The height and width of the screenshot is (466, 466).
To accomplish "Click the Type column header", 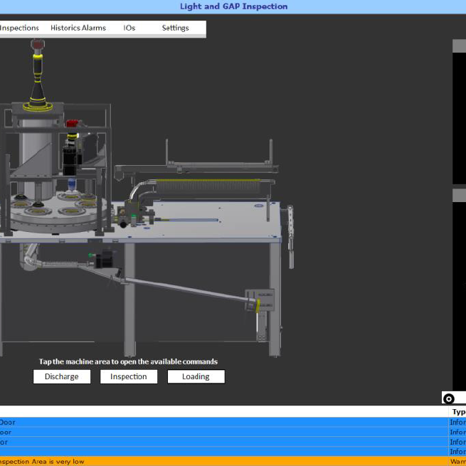I will click(x=458, y=412).
